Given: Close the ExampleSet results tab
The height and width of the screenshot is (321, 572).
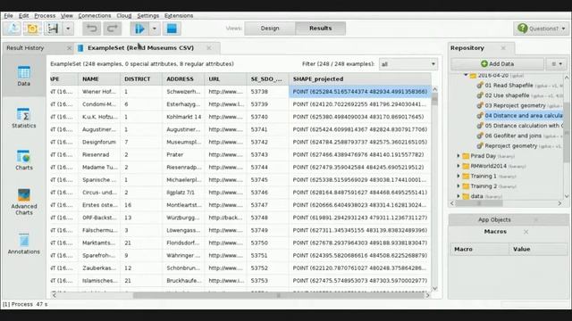Looking at the screenshot, I should [x=208, y=48].
